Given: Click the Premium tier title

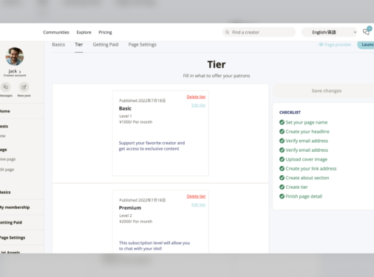Looking at the screenshot, I should tap(130, 208).
